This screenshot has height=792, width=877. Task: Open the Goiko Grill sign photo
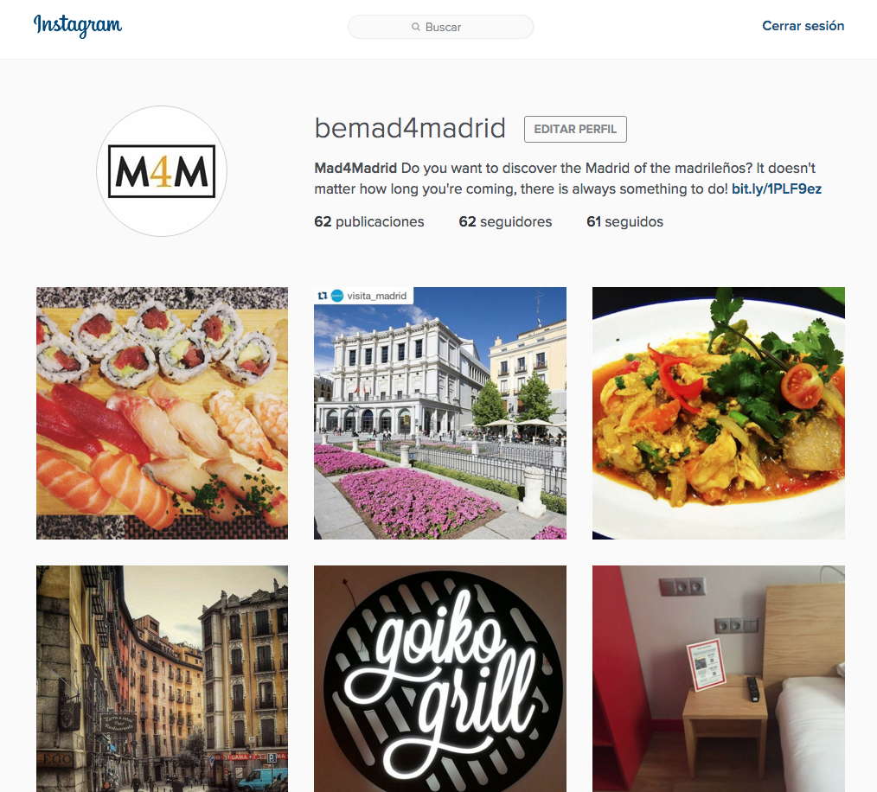pos(440,679)
